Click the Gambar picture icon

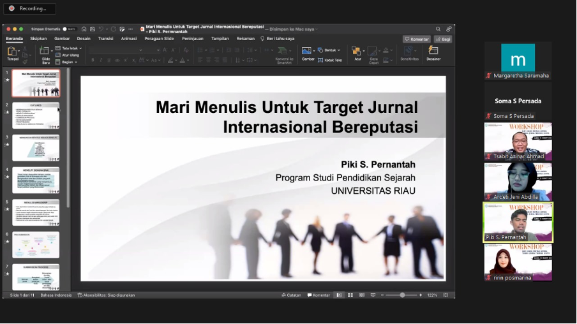pyautogui.click(x=308, y=51)
